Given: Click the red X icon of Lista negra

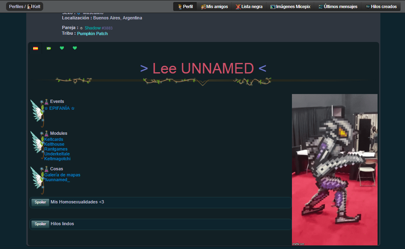Looking at the screenshot, I should point(238,7).
